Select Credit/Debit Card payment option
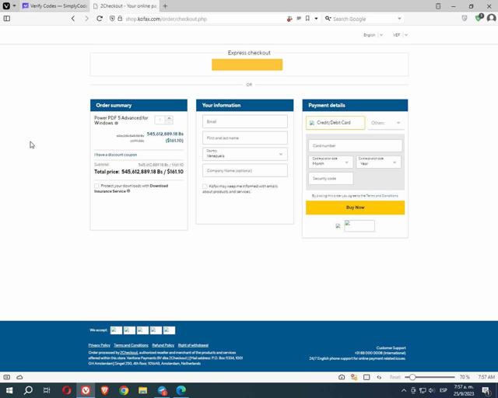Screen dimensions: 498x398 [335, 123]
